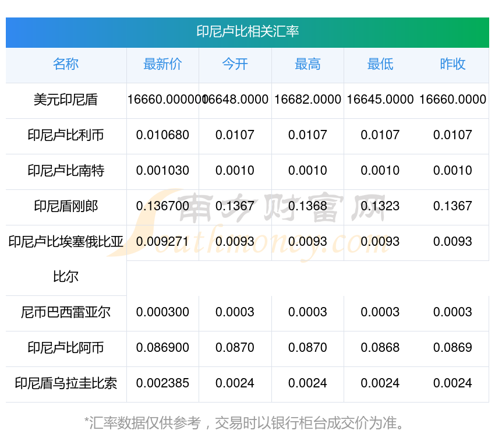
Task: Open the 美元印尼盾 row name
Action: pos(66,100)
